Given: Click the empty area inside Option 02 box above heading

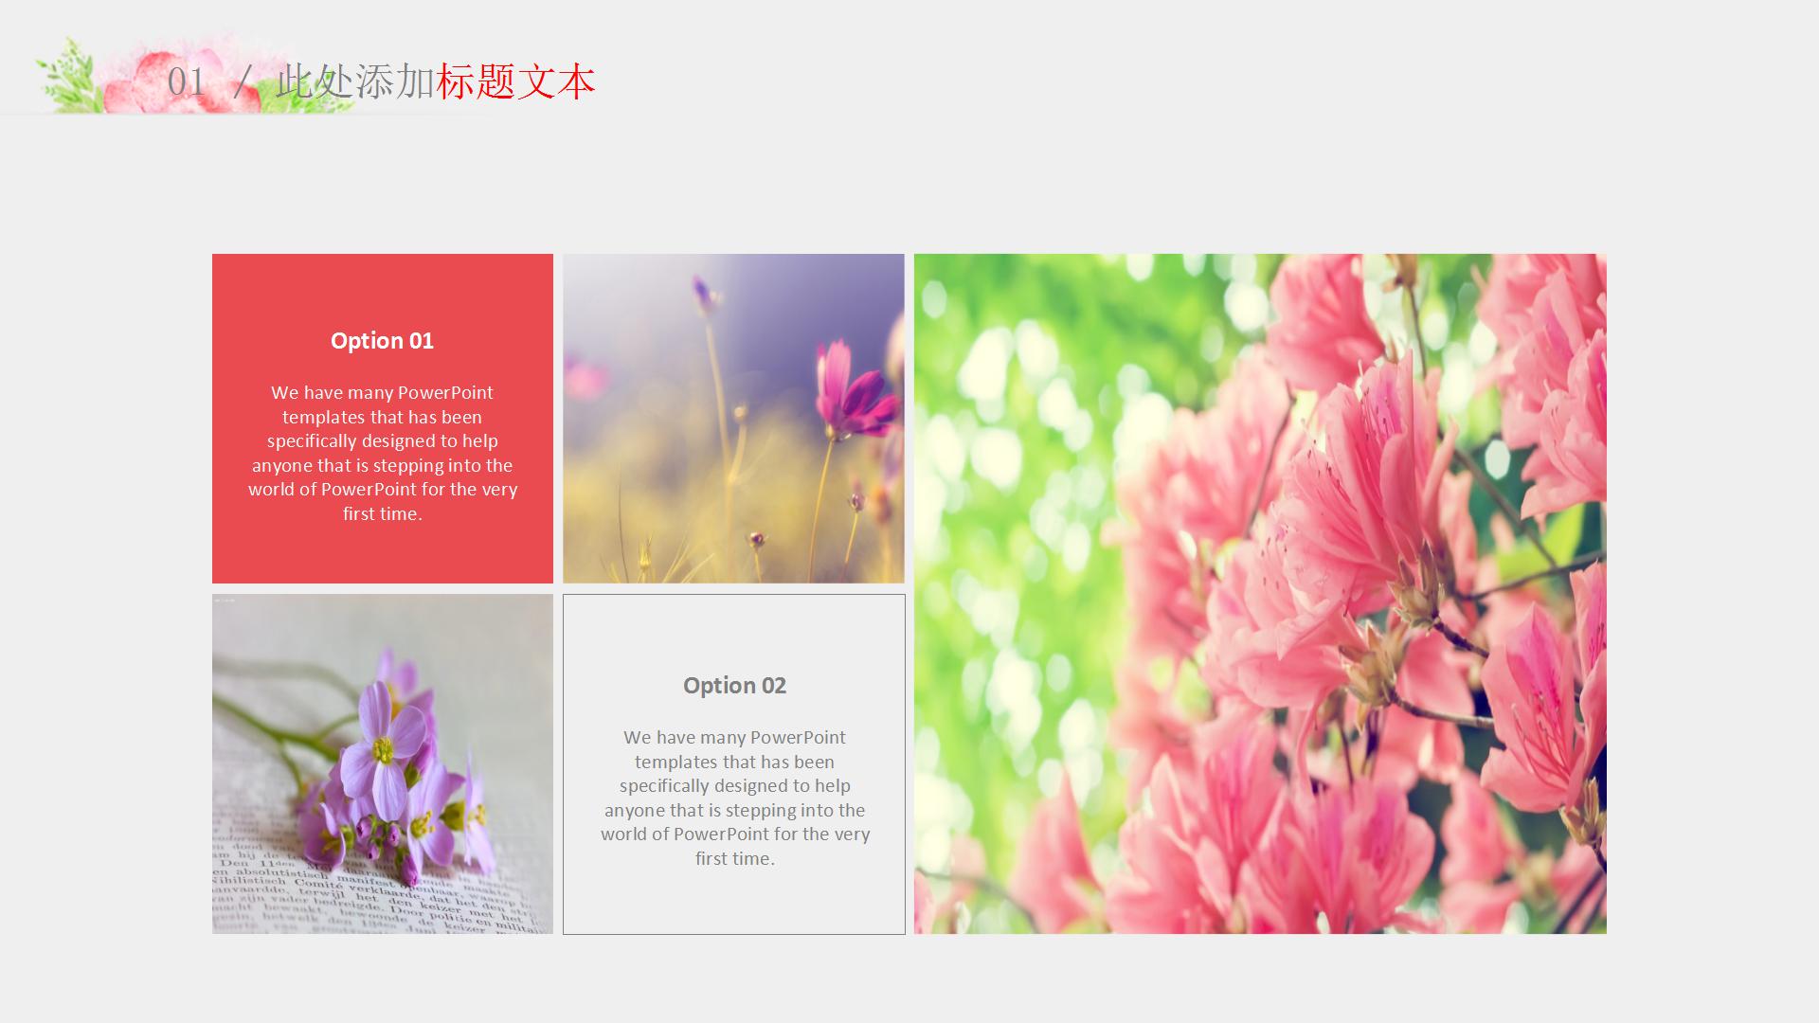Looking at the screenshot, I should pyautogui.click(x=734, y=630).
